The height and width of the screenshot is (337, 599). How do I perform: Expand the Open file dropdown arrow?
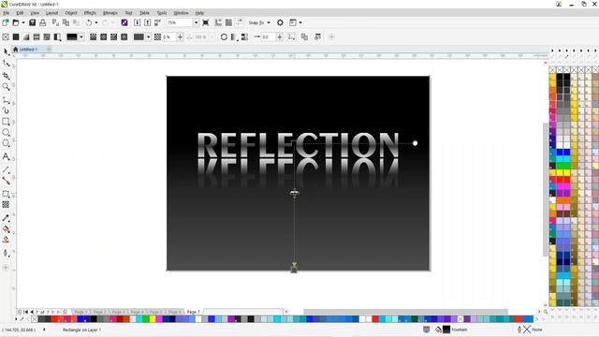(23, 22)
